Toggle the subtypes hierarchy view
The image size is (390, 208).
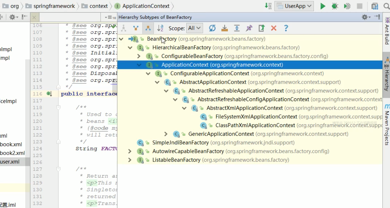tap(148, 28)
